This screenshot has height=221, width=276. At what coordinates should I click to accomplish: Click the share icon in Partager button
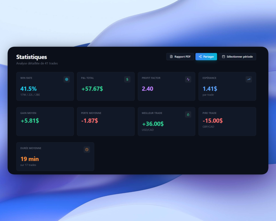[200, 57]
